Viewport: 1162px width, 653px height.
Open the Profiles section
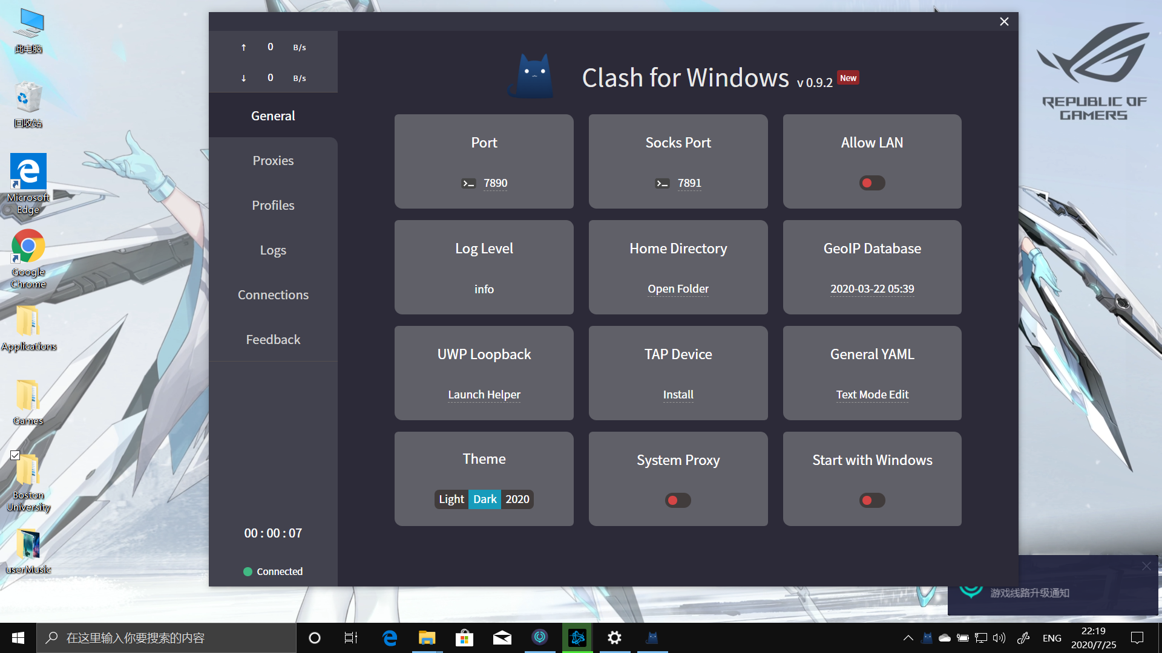pos(273,205)
